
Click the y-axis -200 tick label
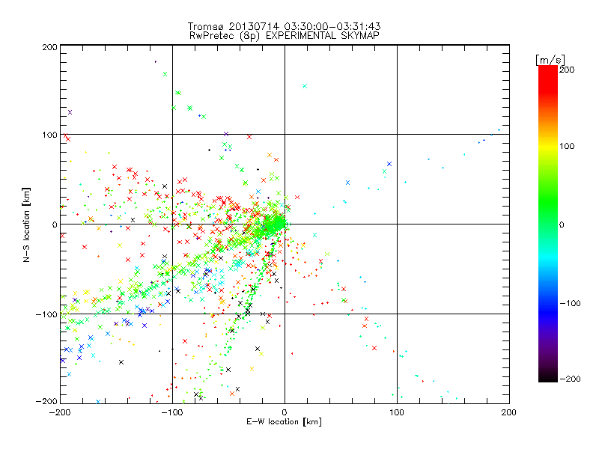(x=46, y=402)
